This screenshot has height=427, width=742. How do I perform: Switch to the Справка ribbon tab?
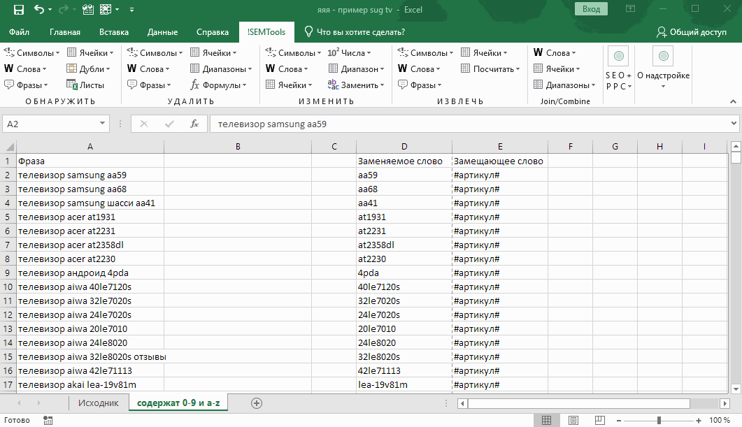(x=213, y=32)
